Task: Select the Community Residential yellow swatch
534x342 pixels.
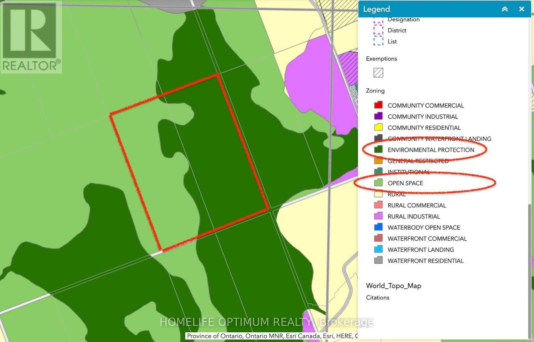Action: (x=378, y=127)
